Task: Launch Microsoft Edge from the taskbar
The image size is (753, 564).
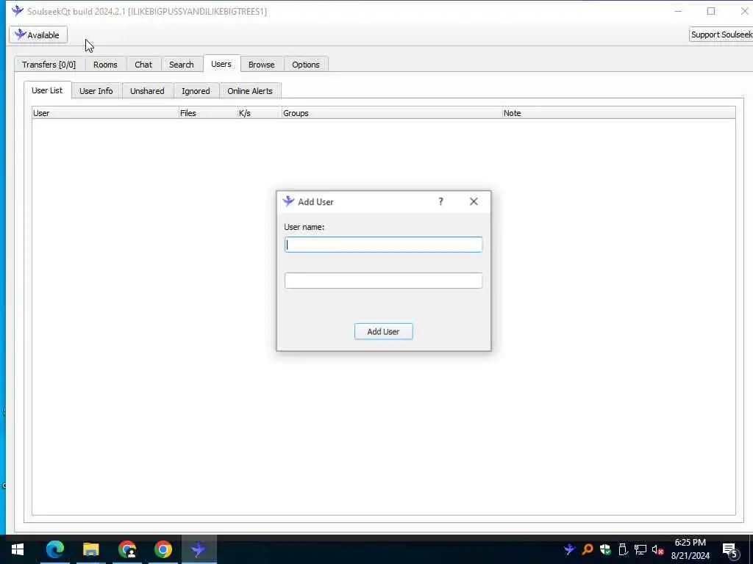Action: pyautogui.click(x=54, y=549)
